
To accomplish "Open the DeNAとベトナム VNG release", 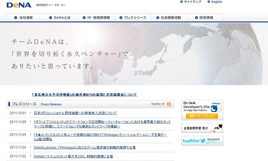I will (73, 156).
